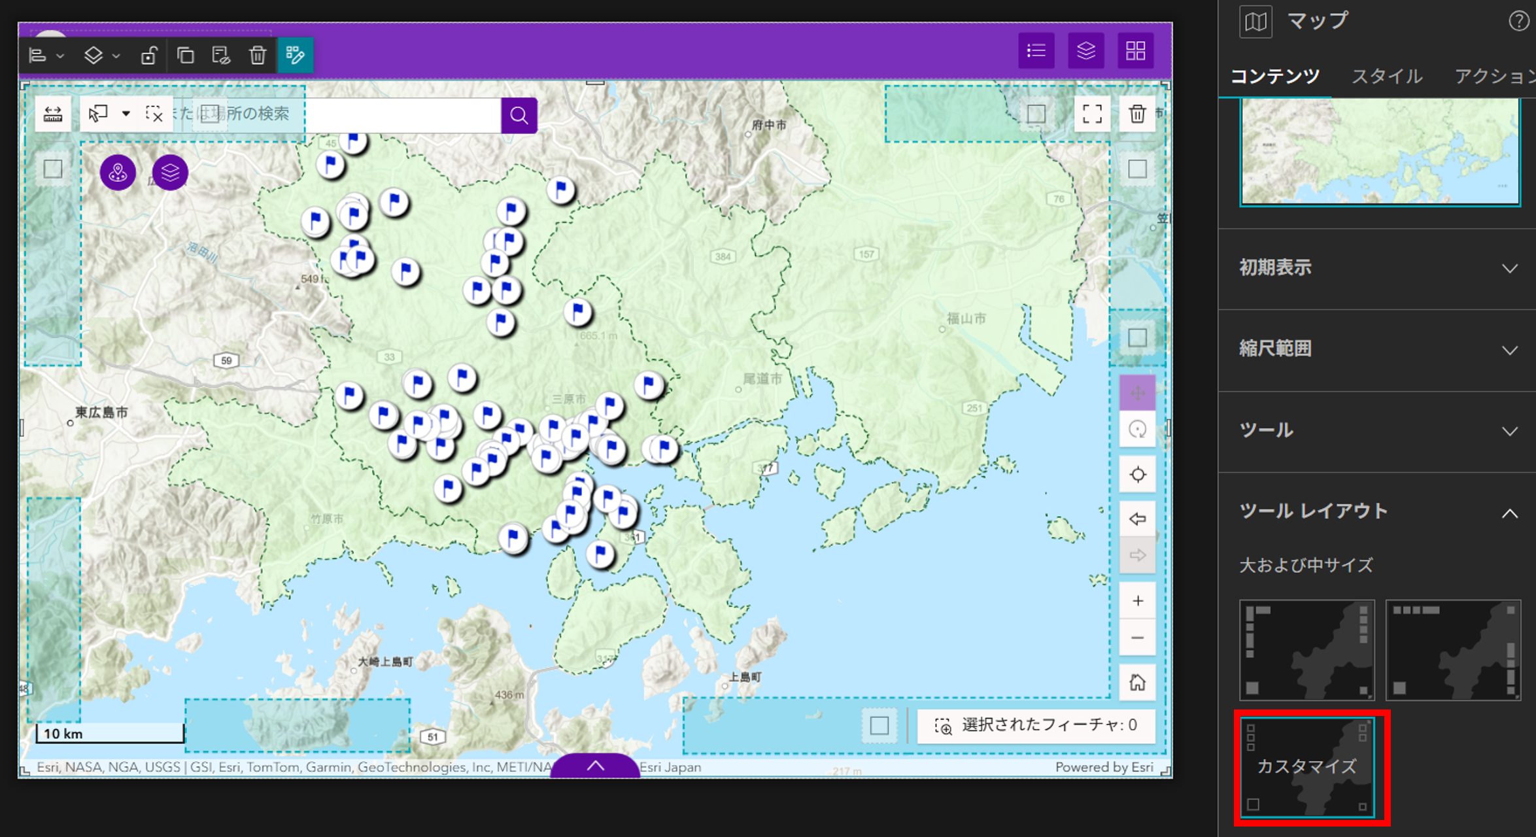The image size is (1536, 837).
Task: Click the selected map thumbnail preview
Action: pos(1380,152)
